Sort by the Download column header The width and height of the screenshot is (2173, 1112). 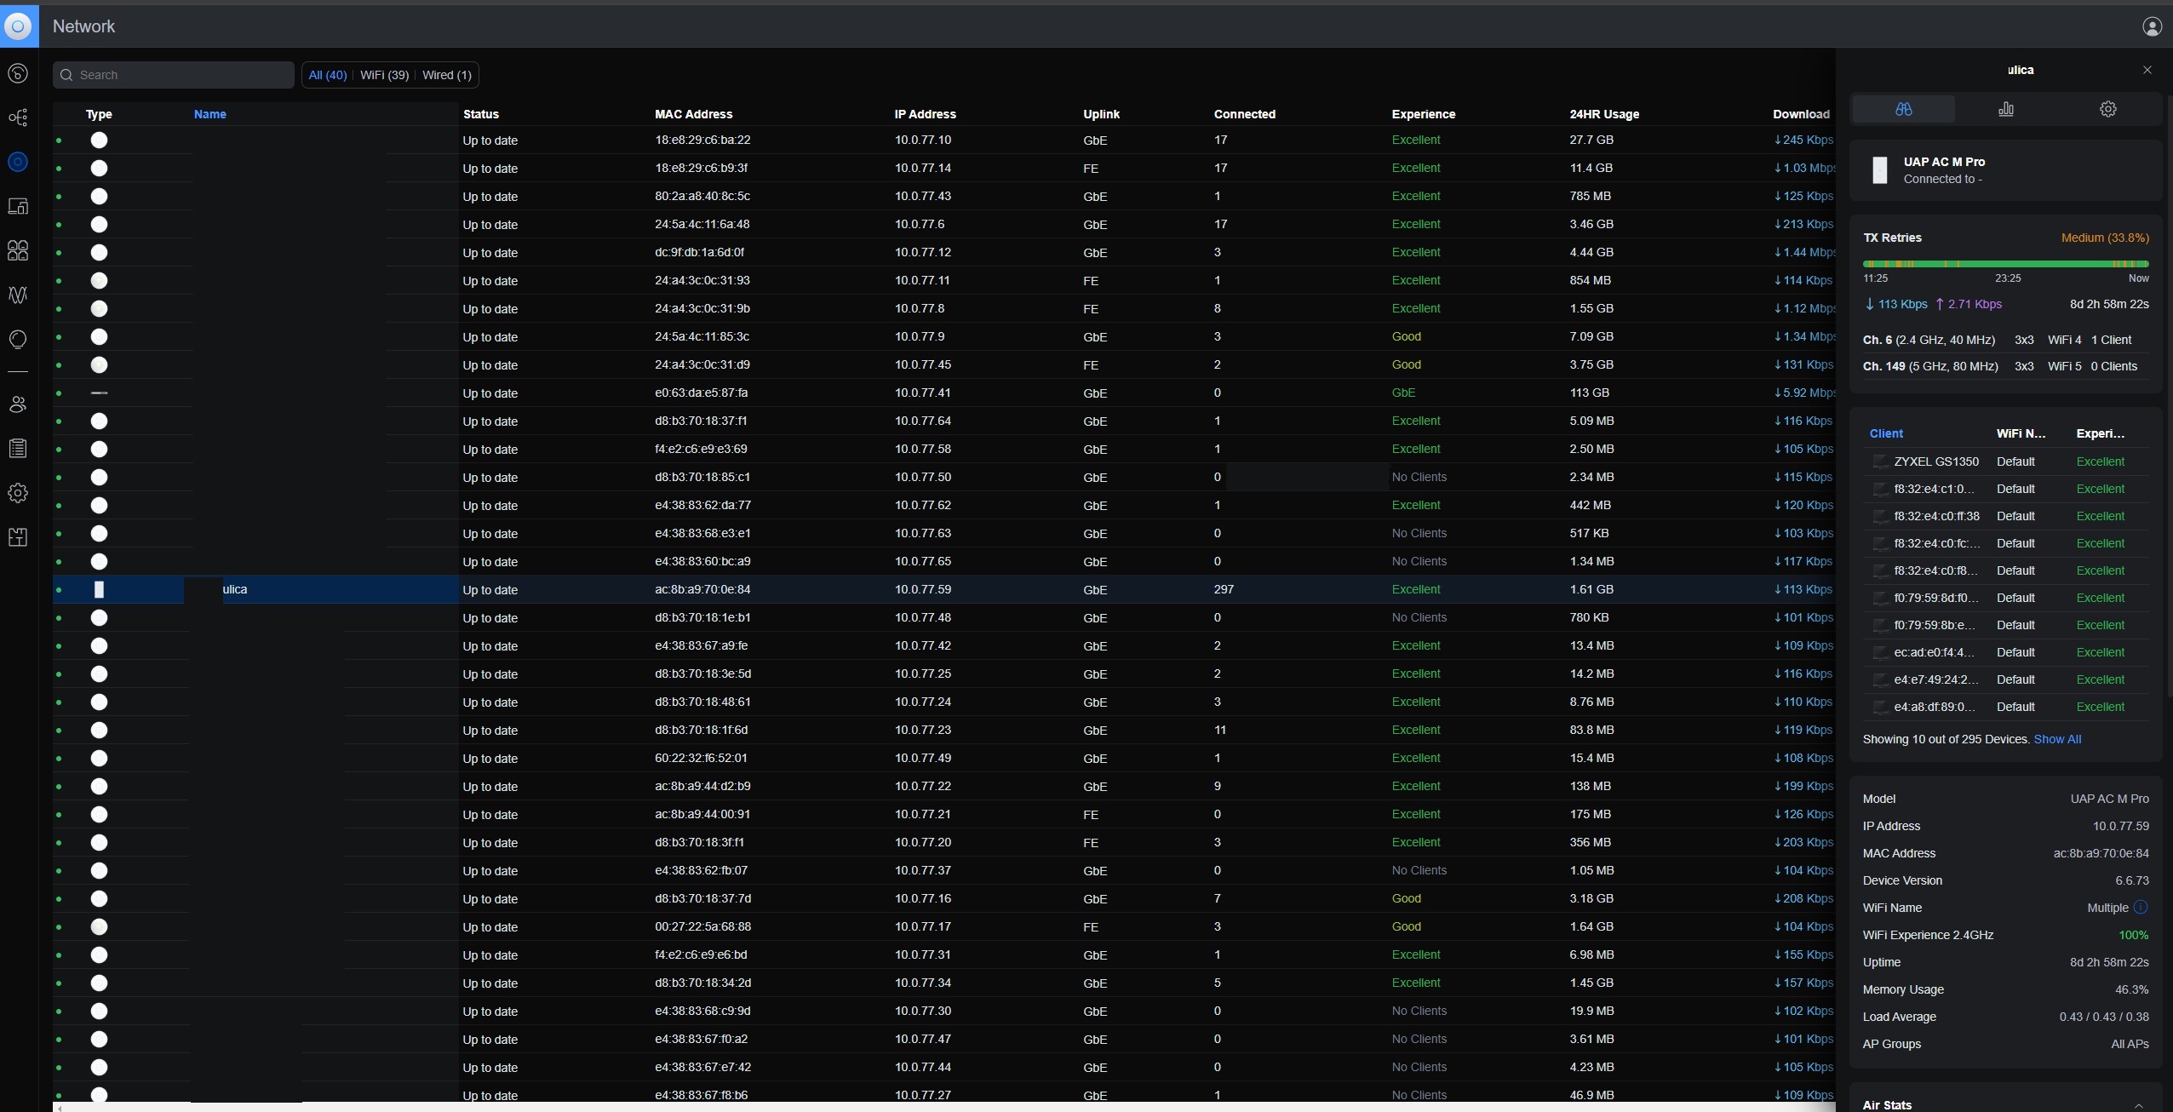click(x=1801, y=114)
